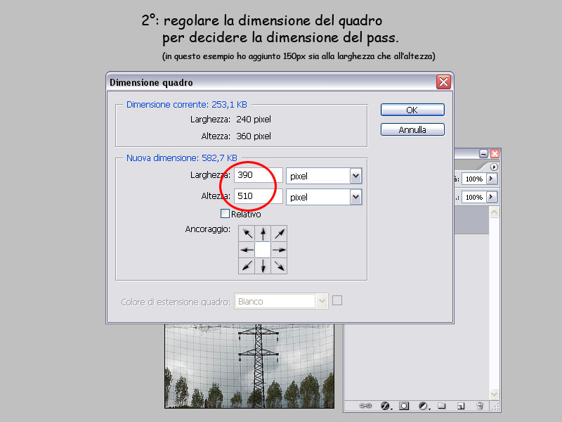Click the new adjustment layer half-circle icon
Viewport: 562px width, 422px height.
tap(422, 406)
